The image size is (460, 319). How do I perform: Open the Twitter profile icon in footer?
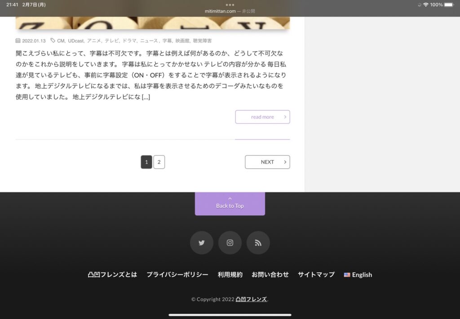tap(202, 243)
